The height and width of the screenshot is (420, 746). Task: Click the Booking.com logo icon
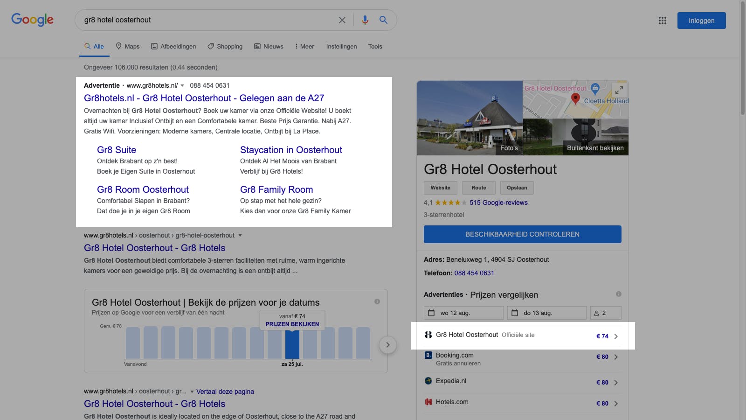pyautogui.click(x=428, y=355)
